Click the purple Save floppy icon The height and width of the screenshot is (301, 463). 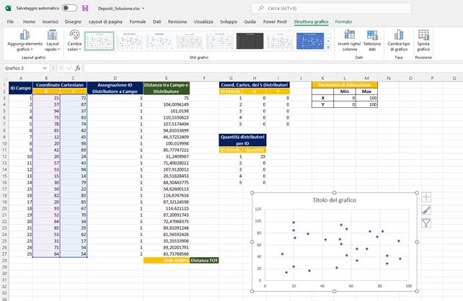pyautogui.click(x=85, y=8)
